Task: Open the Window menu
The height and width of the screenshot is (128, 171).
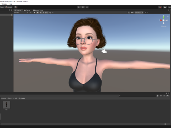Action: click(4, 4)
